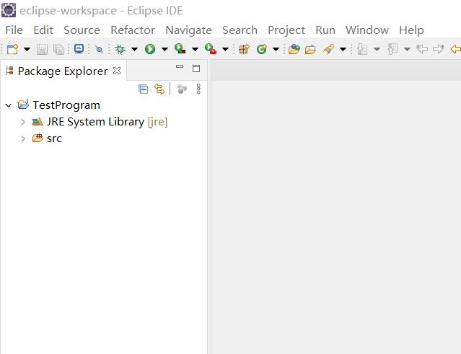Click the New wizard toolbar icon

point(12,49)
